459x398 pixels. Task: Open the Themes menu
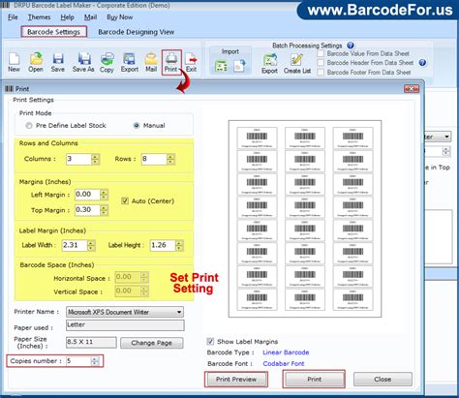point(39,17)
